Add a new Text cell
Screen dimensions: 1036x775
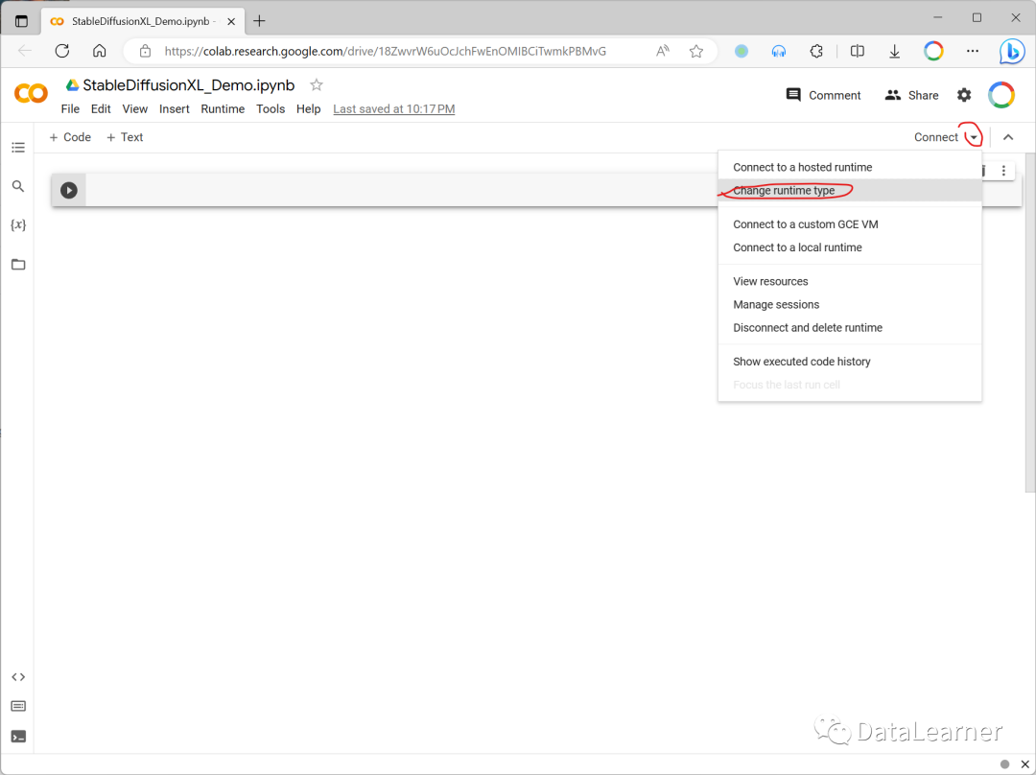click(x=125, y=137)
